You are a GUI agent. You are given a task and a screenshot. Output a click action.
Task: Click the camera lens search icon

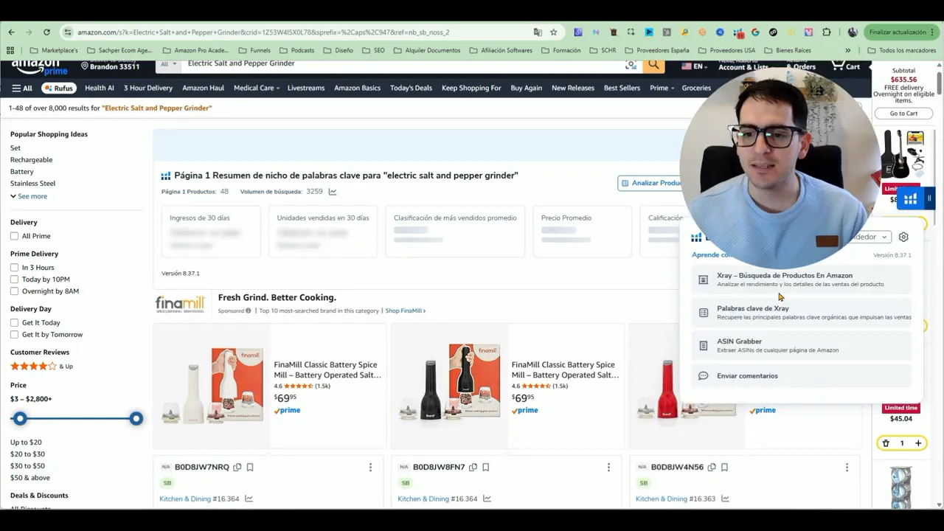[x=631, y=65]
